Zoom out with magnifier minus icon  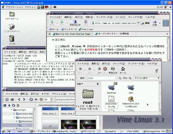120,78
